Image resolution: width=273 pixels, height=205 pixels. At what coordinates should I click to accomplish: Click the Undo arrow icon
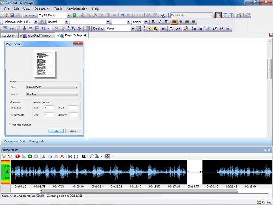tap(122, 15)
